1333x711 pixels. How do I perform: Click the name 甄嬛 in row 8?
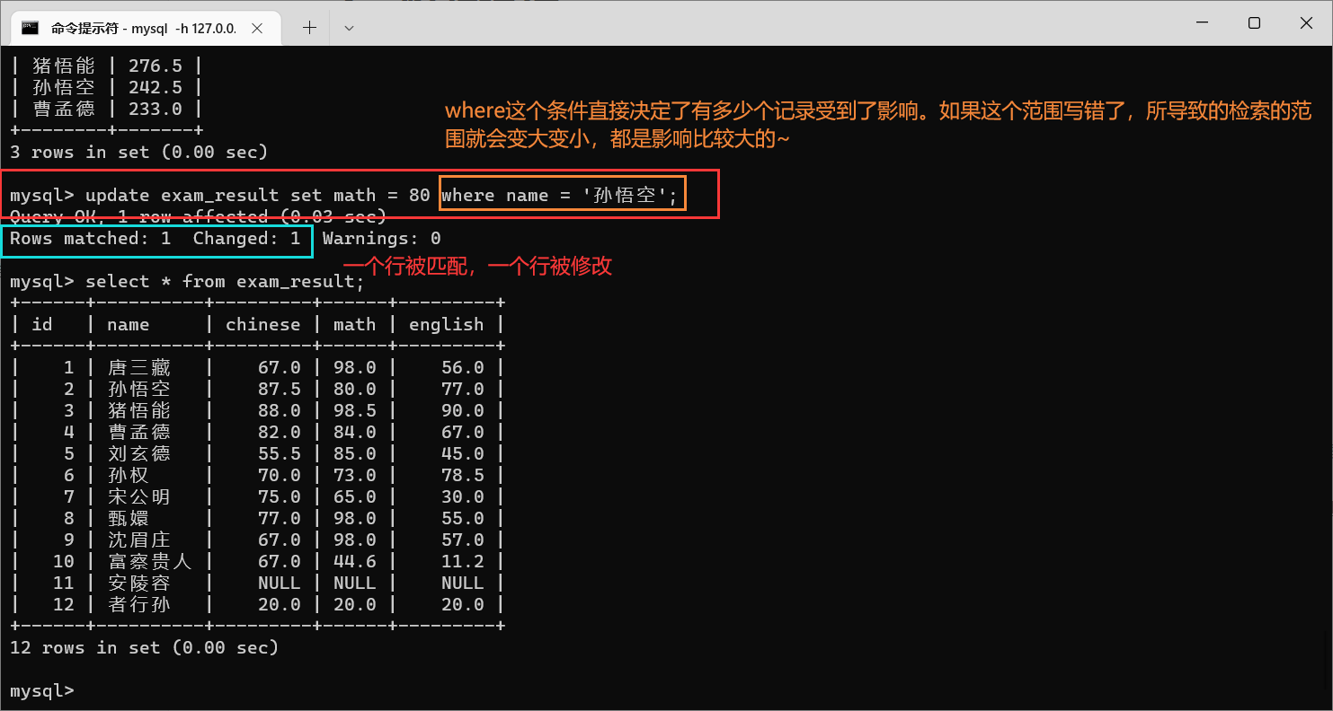click(x=128, y=518)
